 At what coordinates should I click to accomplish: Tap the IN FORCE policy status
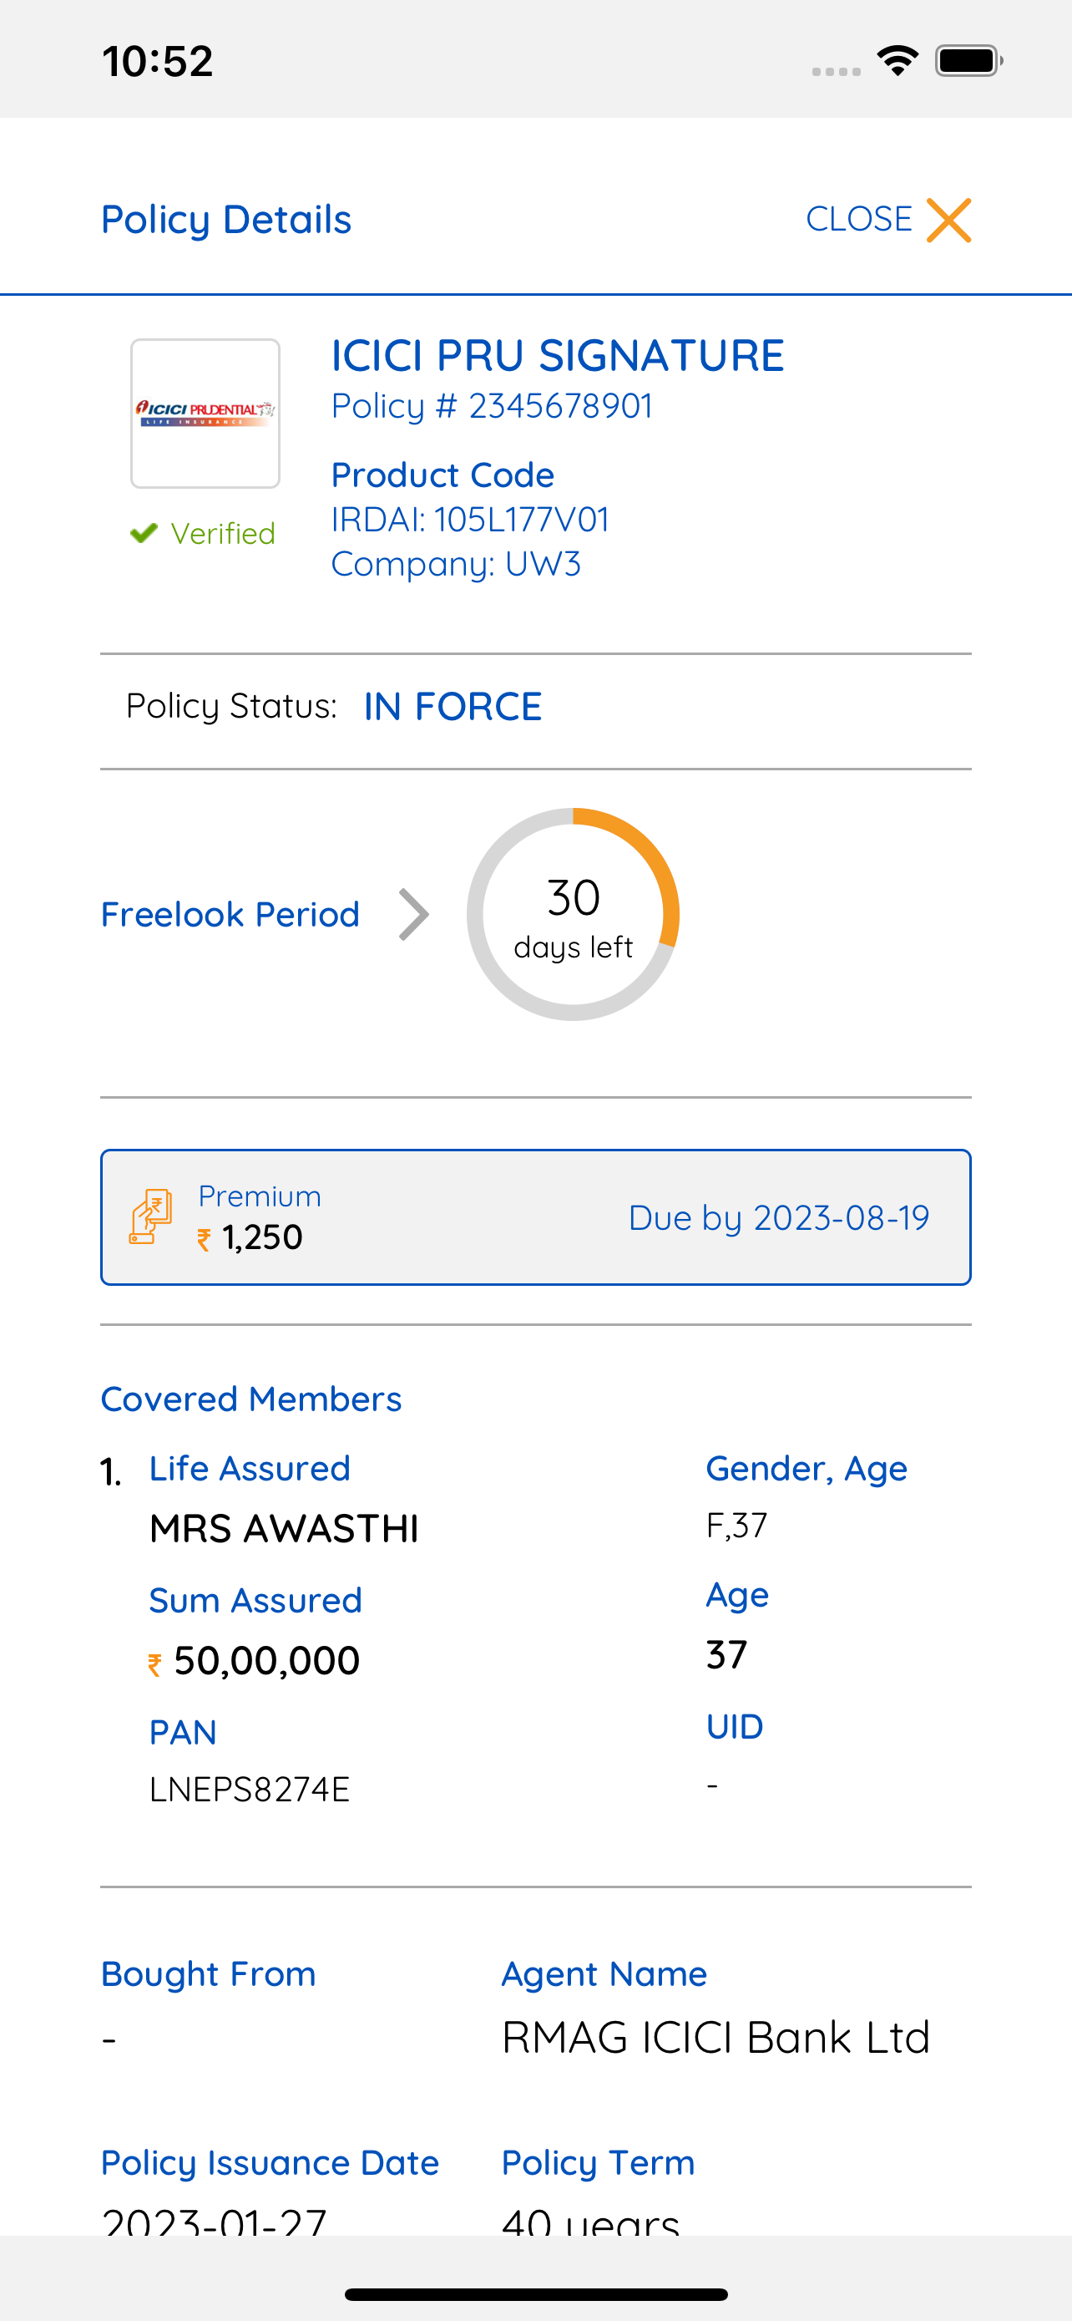453,706
